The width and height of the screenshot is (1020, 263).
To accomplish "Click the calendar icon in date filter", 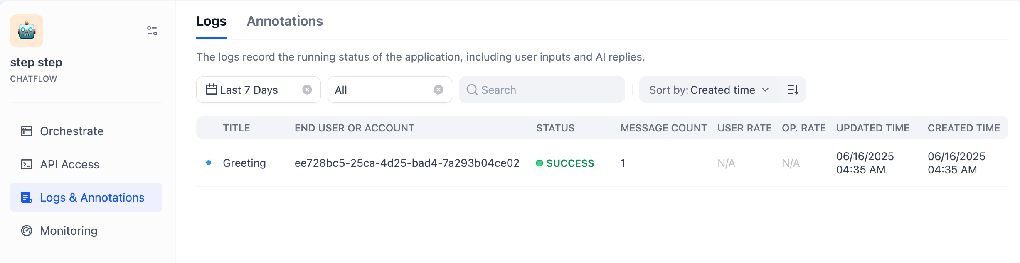I will (x=212, y=89).
